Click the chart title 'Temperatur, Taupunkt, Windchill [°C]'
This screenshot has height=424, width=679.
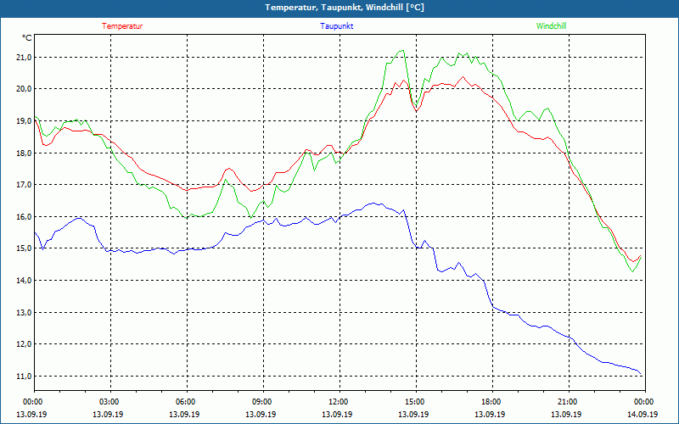pos(345,8)
